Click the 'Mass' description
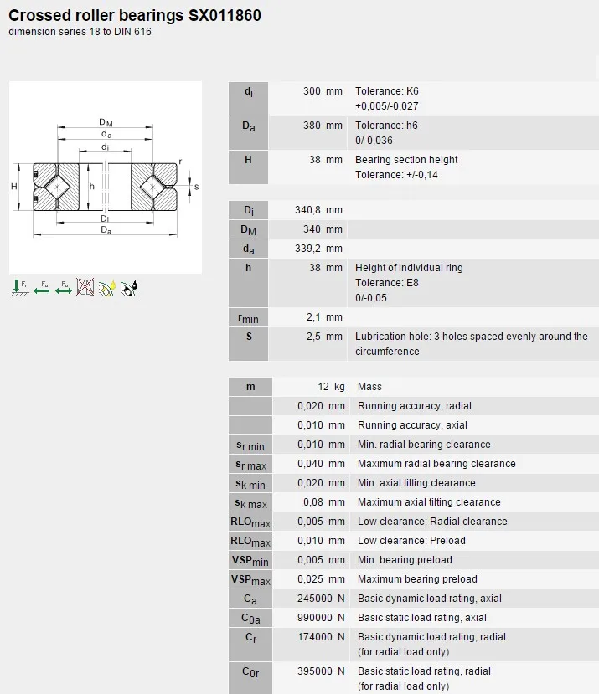Screen dimensions: 599x694 pyautogui.click(x=369, y=387)
